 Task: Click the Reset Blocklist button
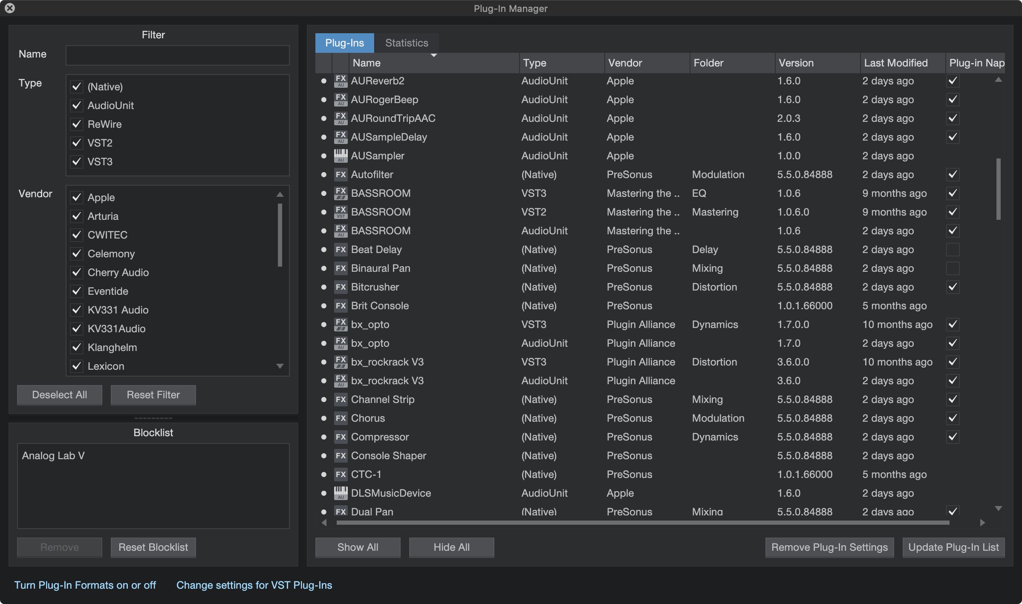coord(153,547)
